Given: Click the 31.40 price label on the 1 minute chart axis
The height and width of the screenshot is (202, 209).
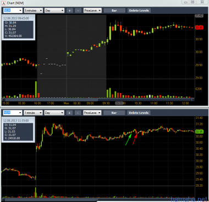Looking at the screenshot, I should pyautogui.click(x=199, y=118).
